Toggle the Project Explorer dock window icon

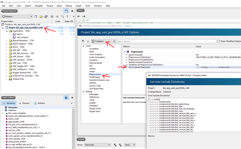pyautogui.click(x=66, y=11)
